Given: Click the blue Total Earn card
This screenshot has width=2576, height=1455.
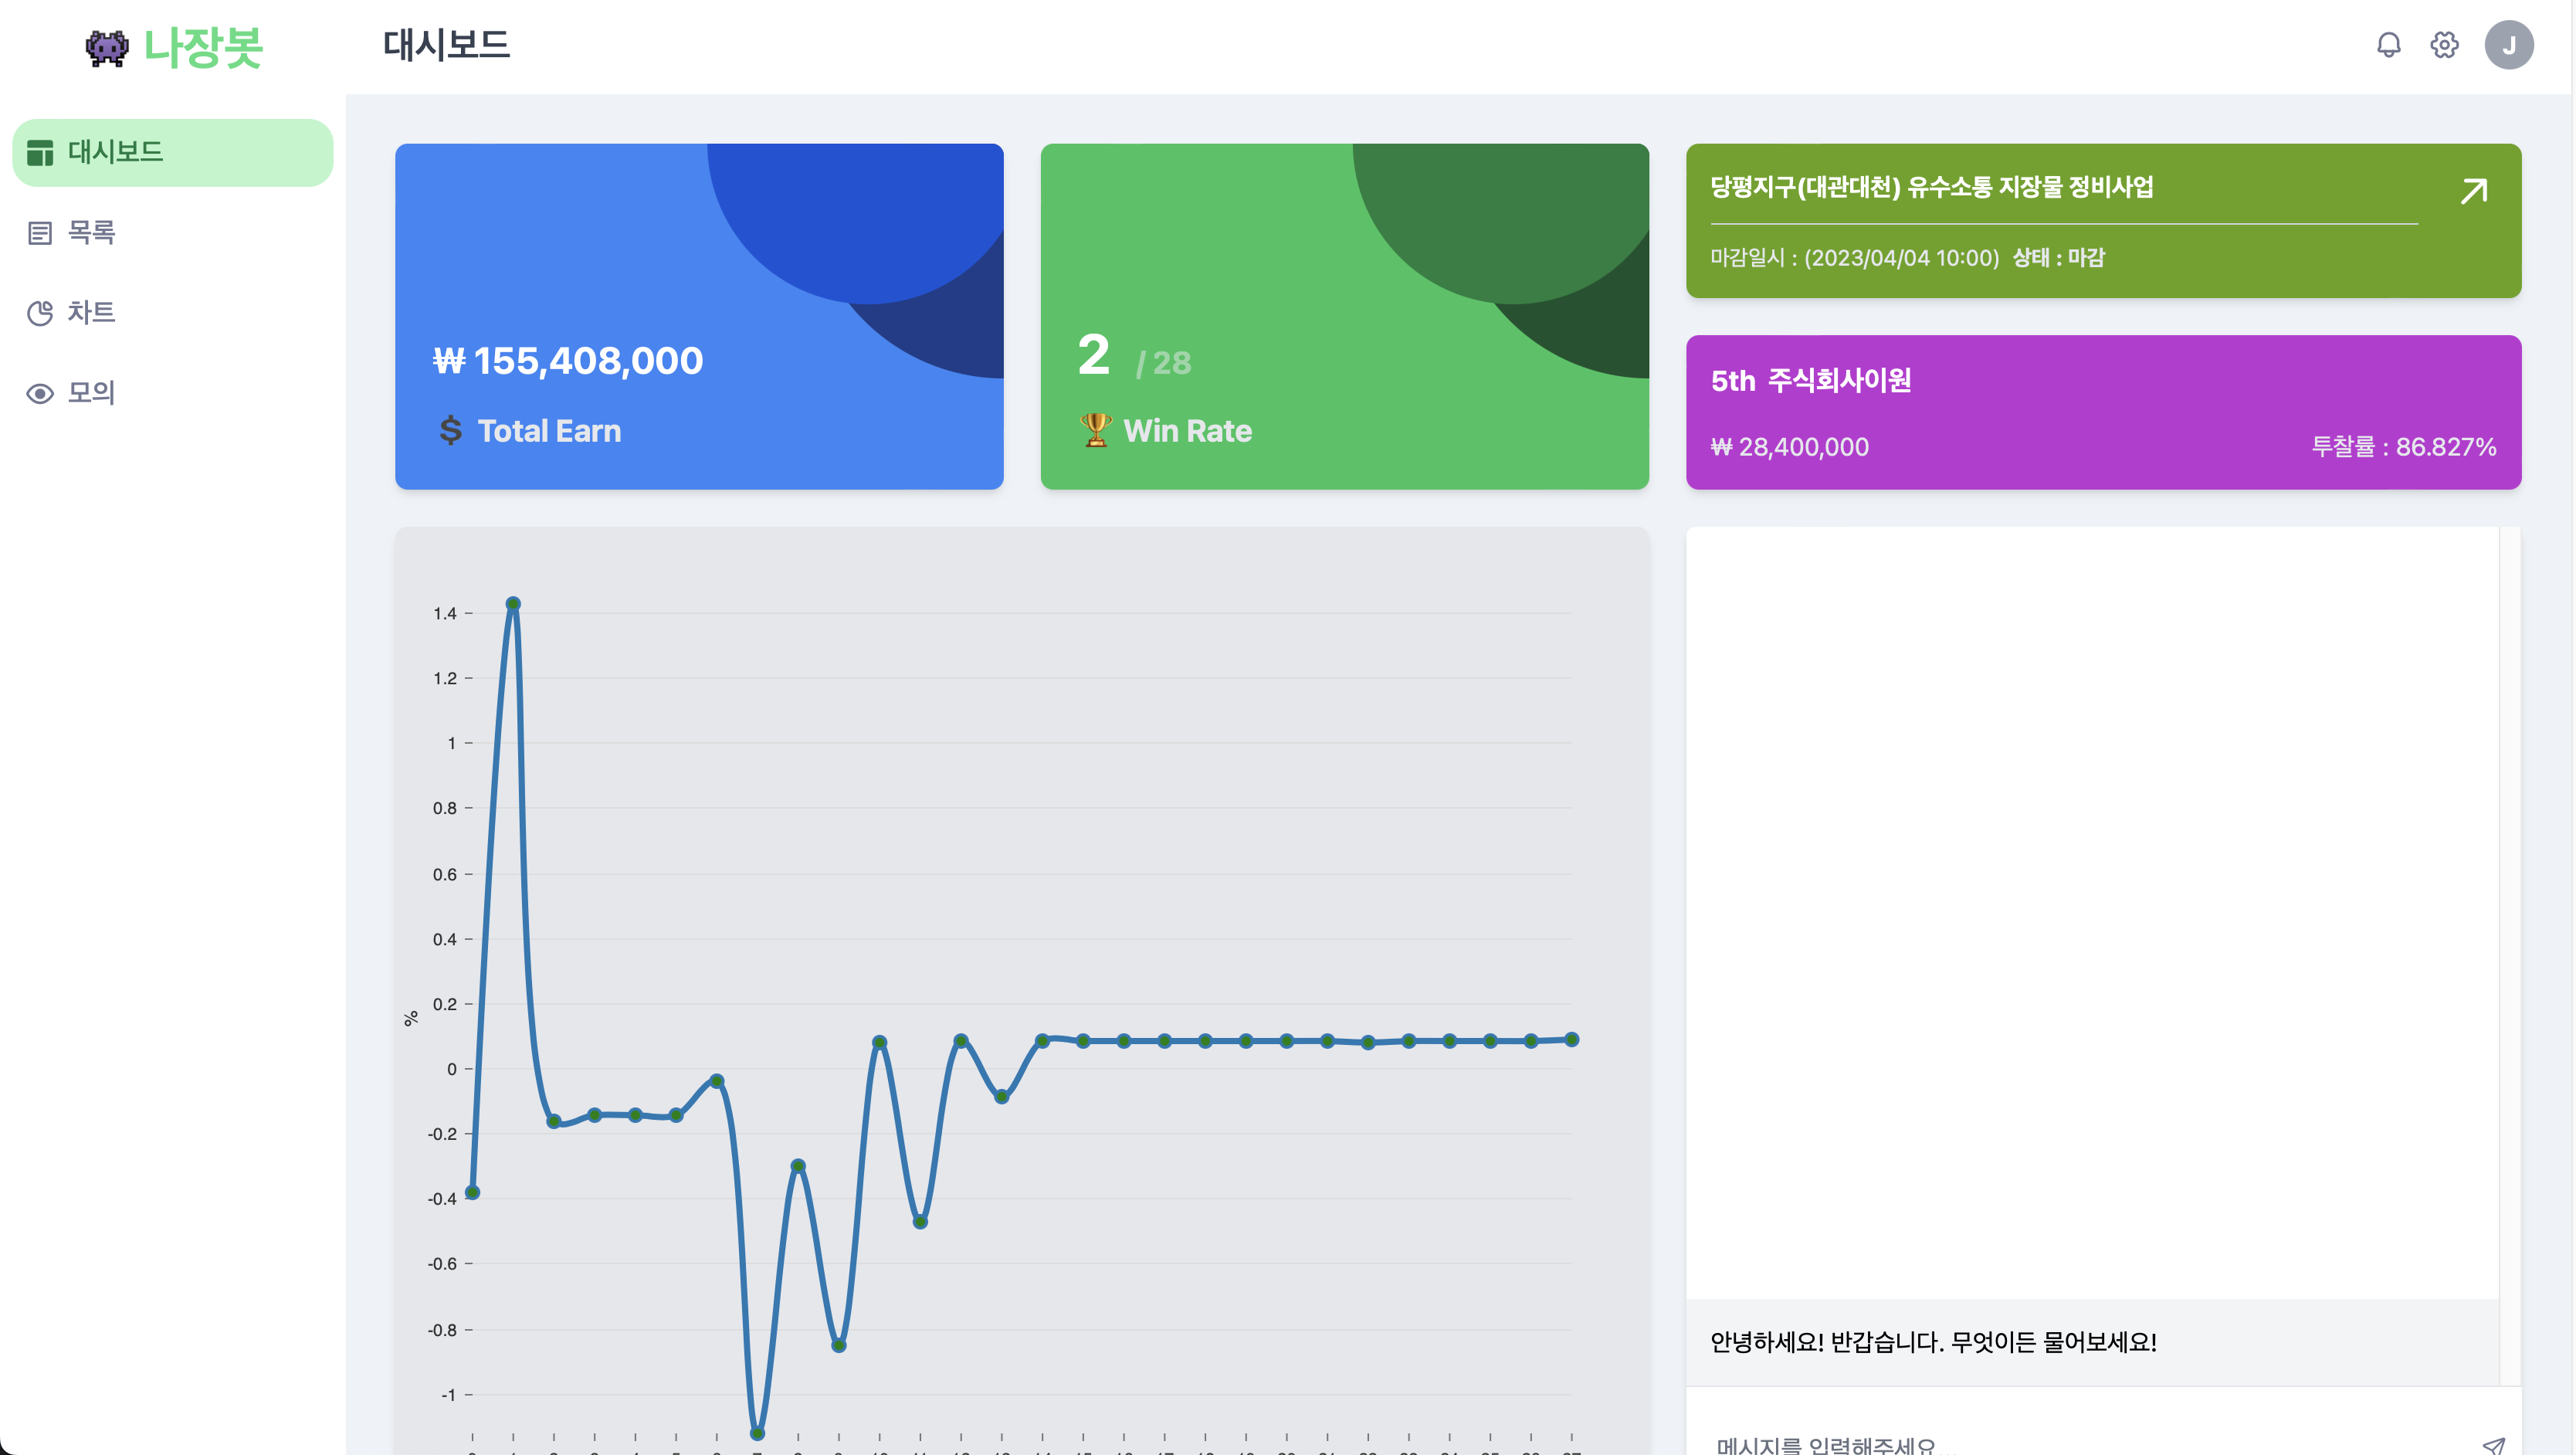Looking at the screenshot, I should click(699, 316).
